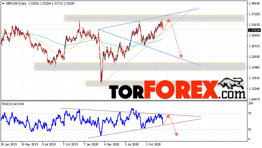Image resolution: width=262 pixels, height=148 pixels.
Task: Select the GBPUSD,Daily chart title
Action: (x=16, y=3)
